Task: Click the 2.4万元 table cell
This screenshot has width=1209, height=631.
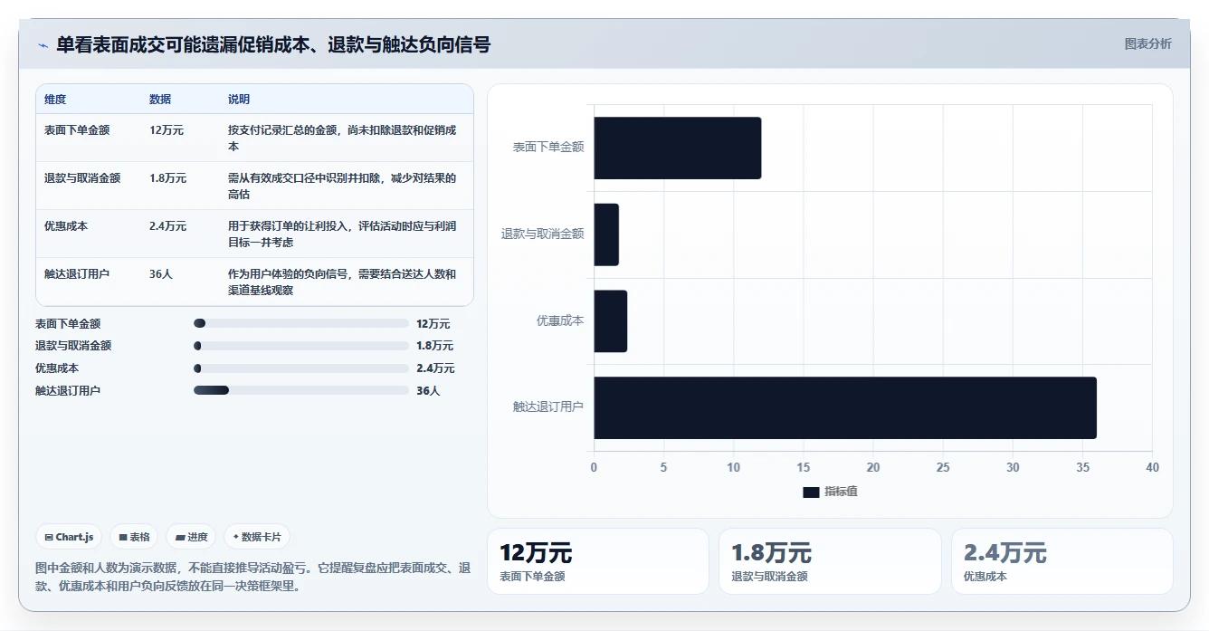Action: click(x=168, y=226)
